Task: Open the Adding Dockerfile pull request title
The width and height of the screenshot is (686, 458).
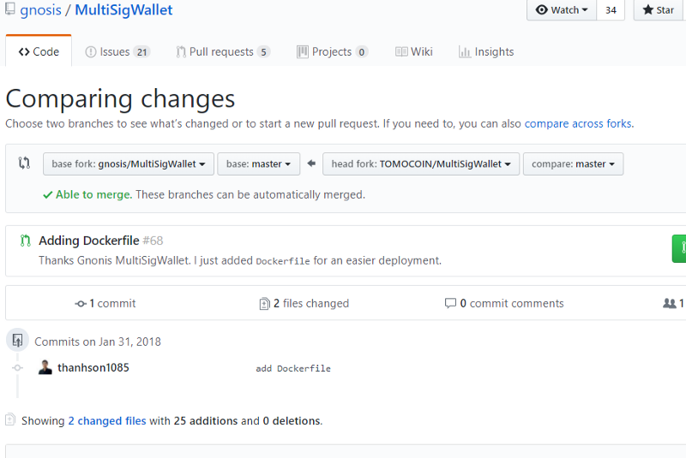Action: click(x=89, y=241)
